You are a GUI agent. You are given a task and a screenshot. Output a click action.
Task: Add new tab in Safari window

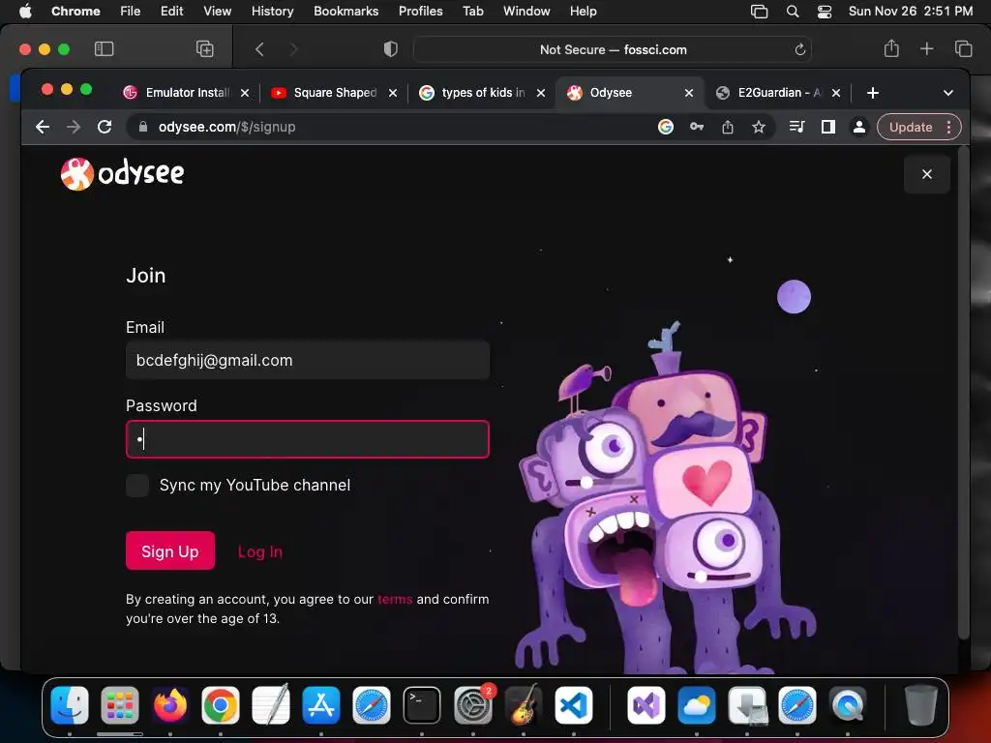[x=926, y=48]
